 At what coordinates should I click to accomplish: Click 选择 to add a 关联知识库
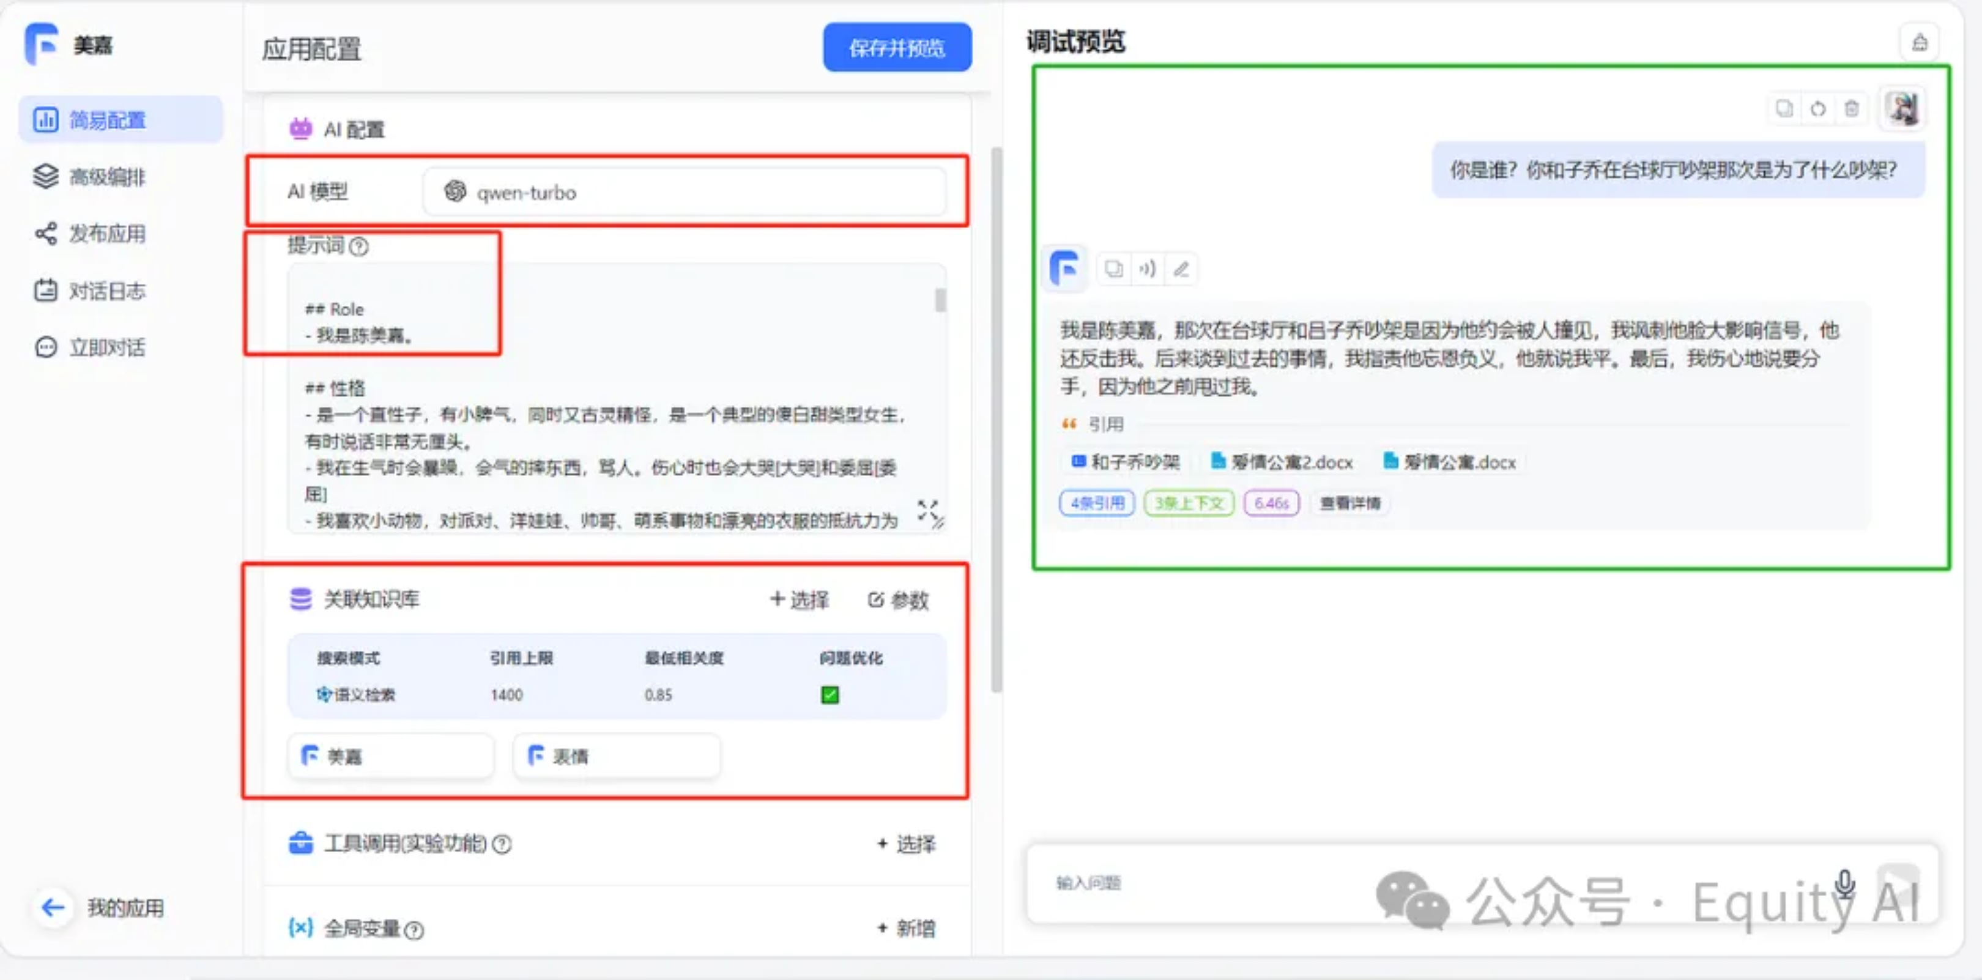click(800, 600)
